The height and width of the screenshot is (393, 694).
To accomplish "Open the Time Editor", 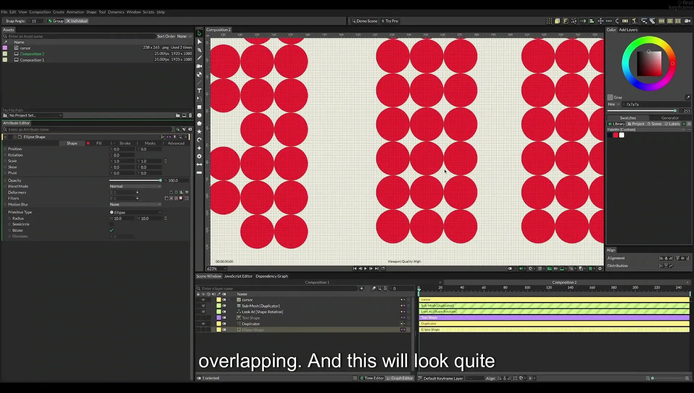I will [x=372, y=378].
